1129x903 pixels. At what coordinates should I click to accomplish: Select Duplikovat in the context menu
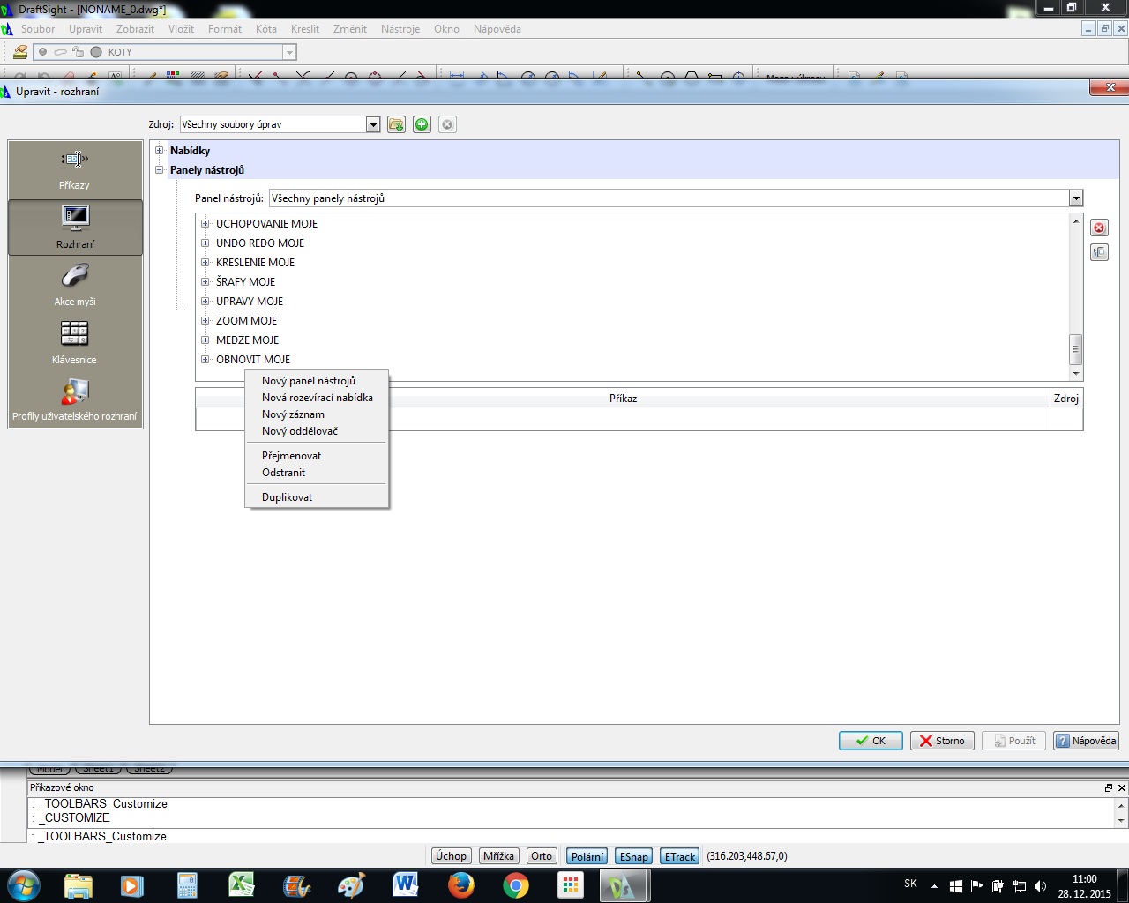tap(287, 497)
